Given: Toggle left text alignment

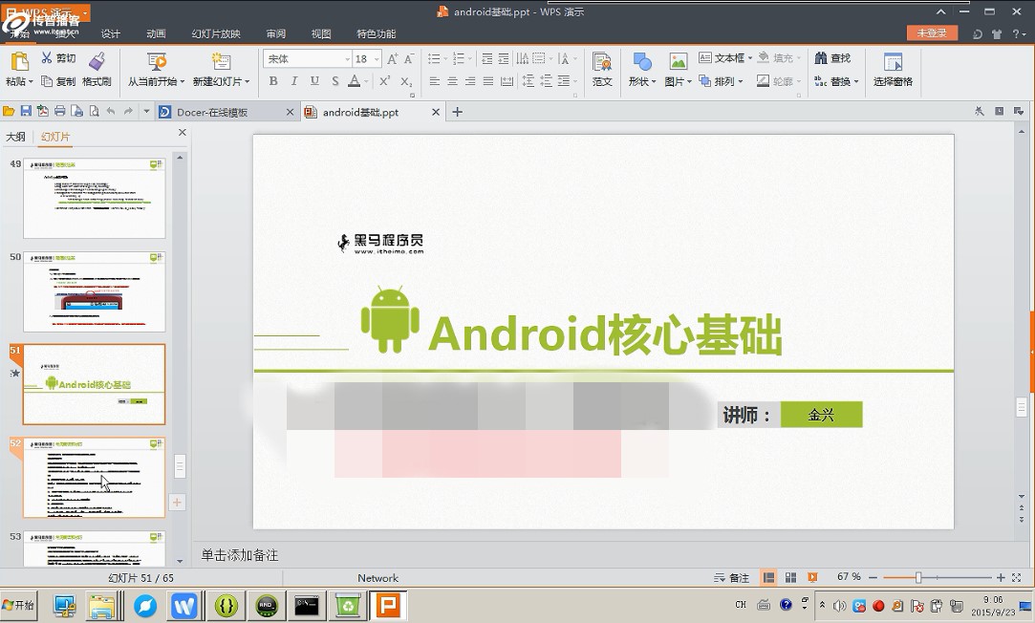Looking at the screenshot, I should [434, 81].
